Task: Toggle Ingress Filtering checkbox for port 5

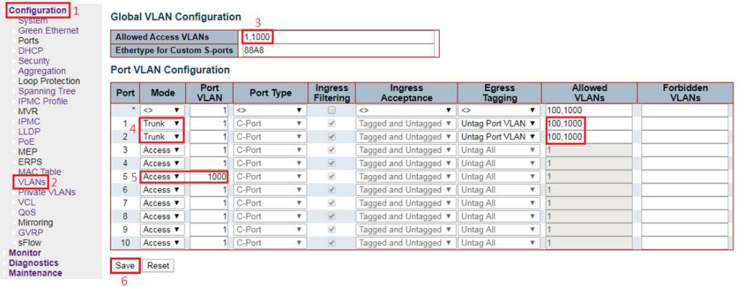Action: click(332, 177)
